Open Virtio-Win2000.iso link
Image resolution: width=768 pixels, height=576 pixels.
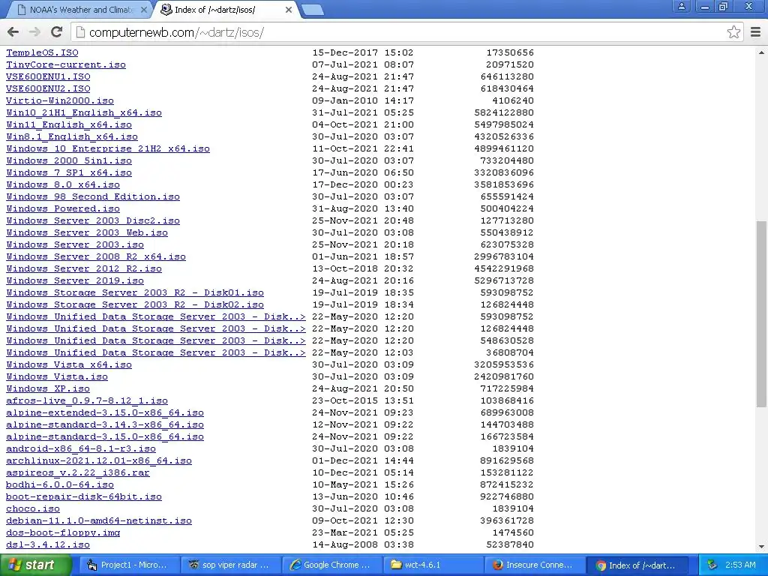point(60,100)
